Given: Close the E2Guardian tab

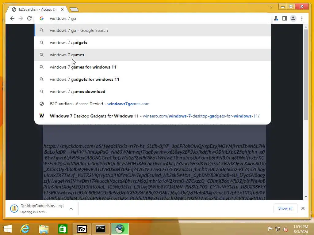Looking at the screenshot, I should click(x=62, y=9).
